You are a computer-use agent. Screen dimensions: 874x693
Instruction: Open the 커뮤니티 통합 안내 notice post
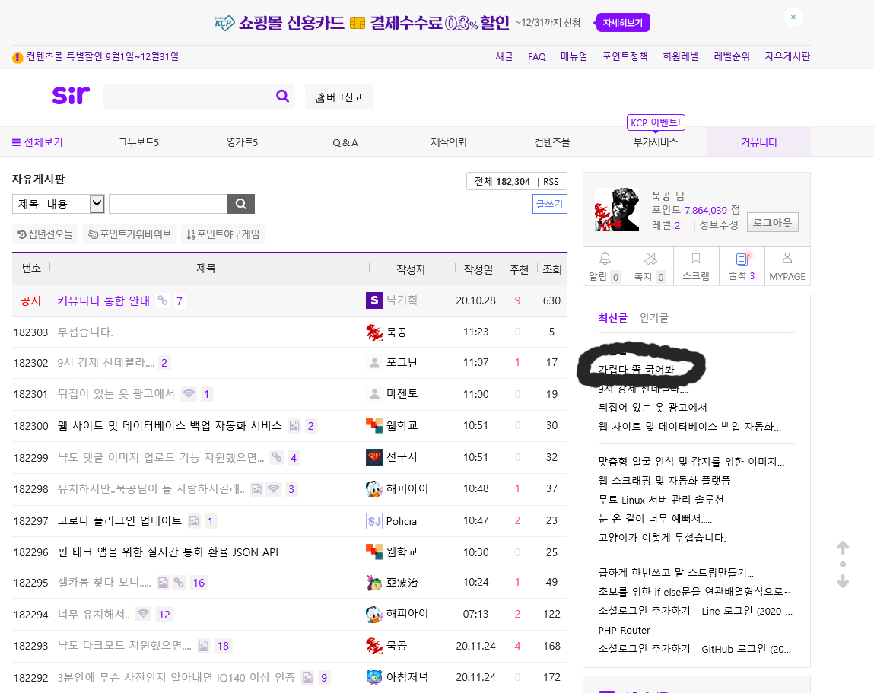[104, 300]
